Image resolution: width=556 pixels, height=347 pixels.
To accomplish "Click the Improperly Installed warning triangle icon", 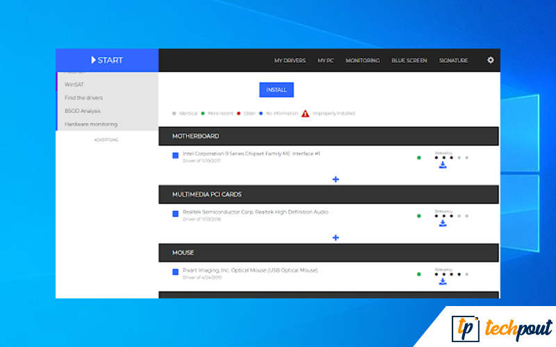I will [305, 113].
